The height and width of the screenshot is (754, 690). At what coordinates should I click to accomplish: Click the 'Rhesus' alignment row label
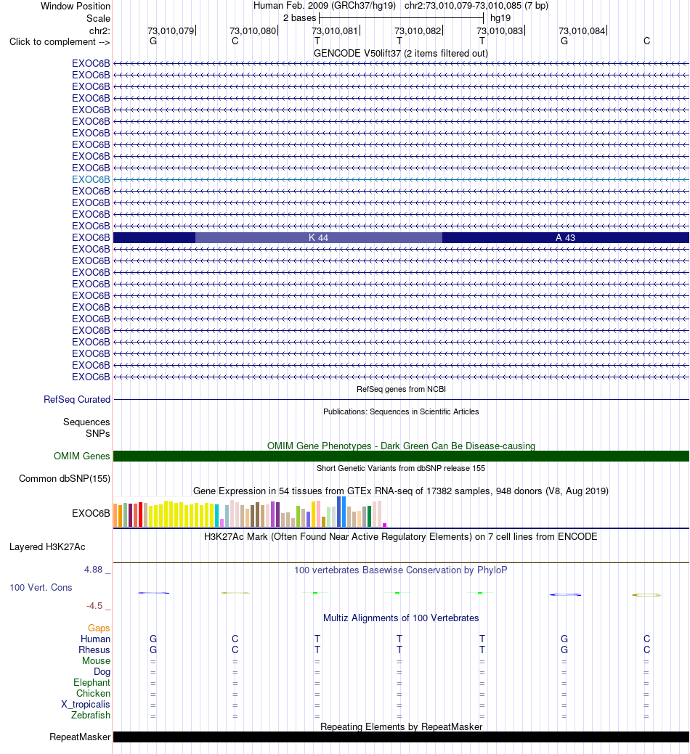coord(94,649)
